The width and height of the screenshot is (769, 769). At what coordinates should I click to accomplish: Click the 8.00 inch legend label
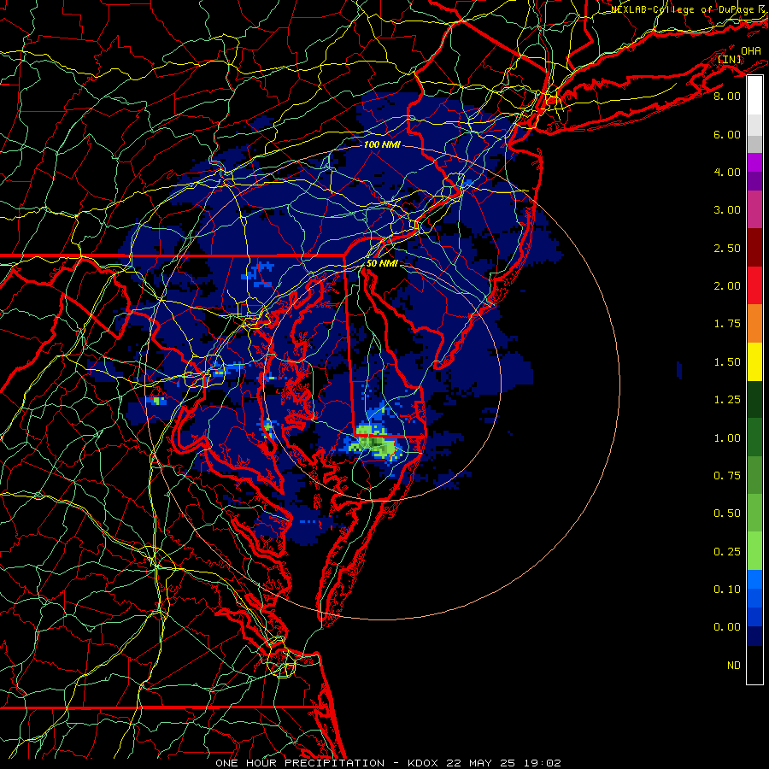coord(727,96)
